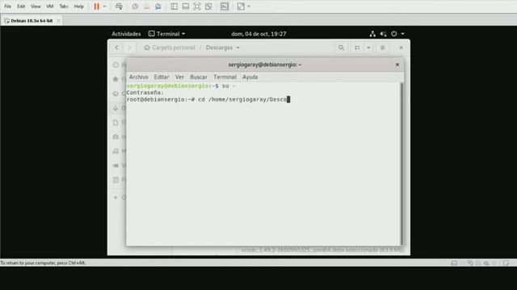Switch to Unity mode icon
The image size is (517, 290).
click(x=208, y=6)
